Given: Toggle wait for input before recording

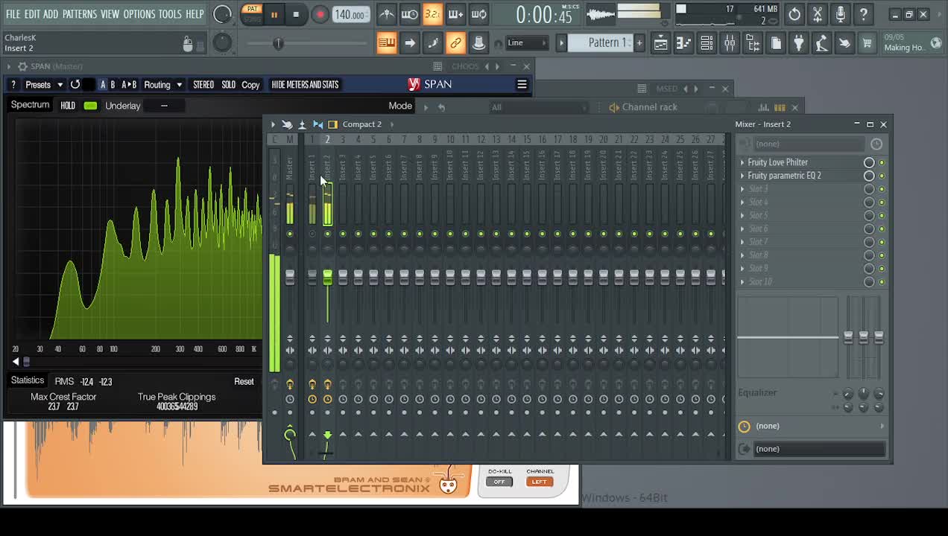Looking at the screenshot, I should [x=409, y=14].
